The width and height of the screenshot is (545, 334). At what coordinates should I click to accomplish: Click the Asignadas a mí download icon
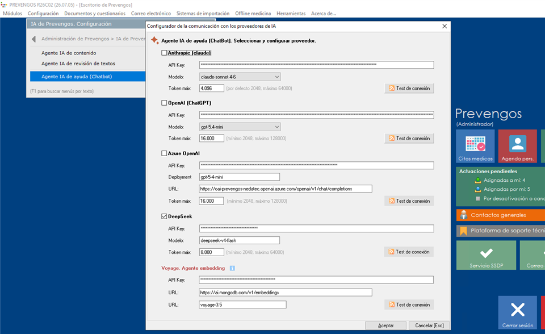pos(478,180)
